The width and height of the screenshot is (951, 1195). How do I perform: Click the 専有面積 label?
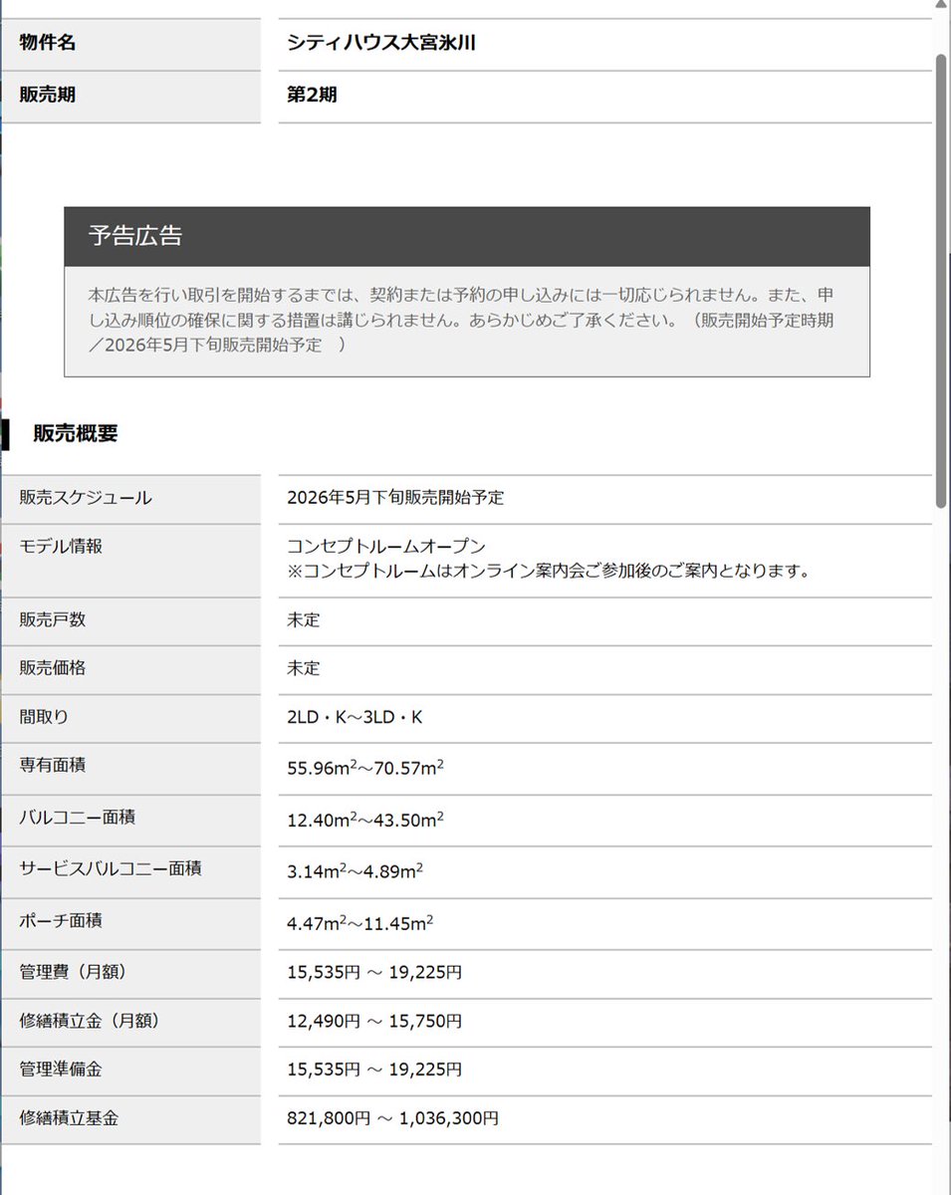coord(53,766)
